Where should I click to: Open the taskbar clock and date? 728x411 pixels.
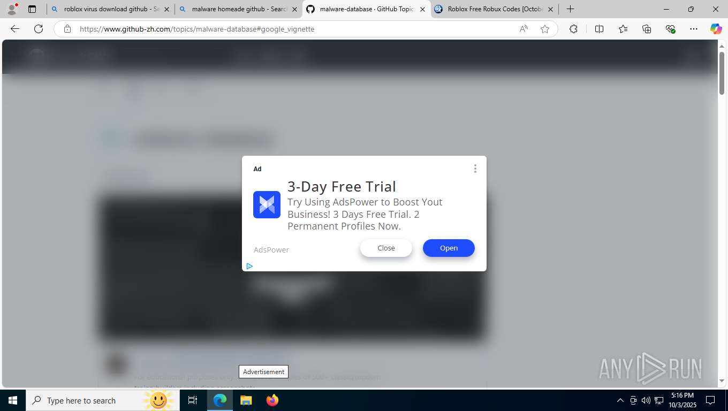[x=682, y=400]
